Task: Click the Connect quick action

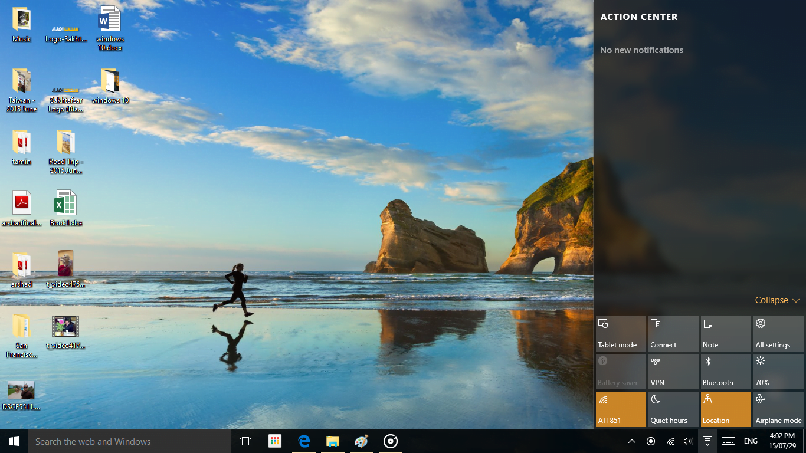Action: point(673,334)
